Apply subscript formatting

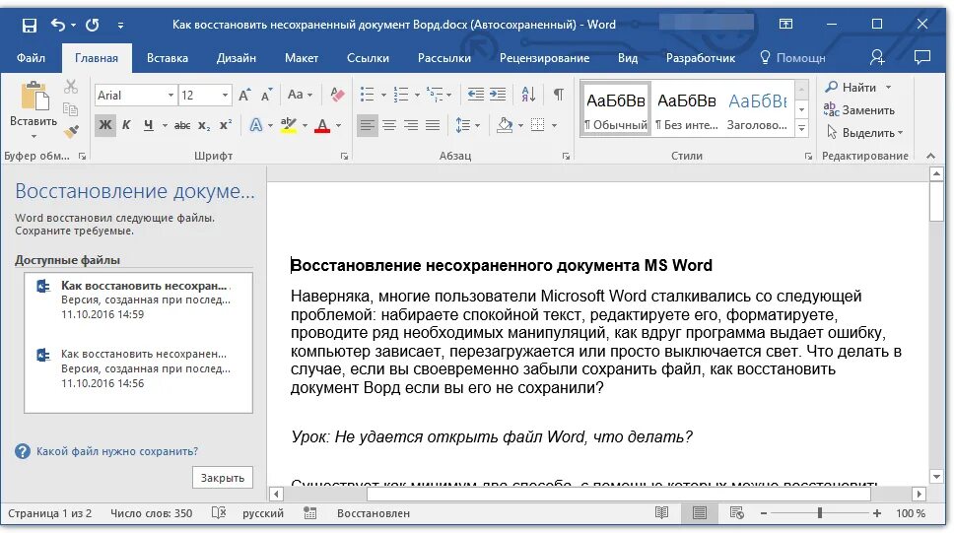204,125
